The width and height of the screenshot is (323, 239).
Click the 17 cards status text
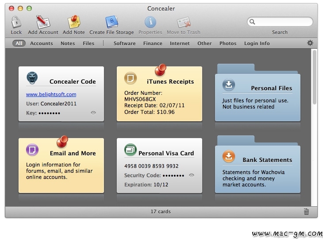(x=161, y=212)
